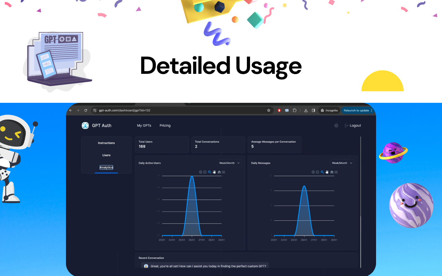This screenshot has width=442, height=276.
Task: Open Week/Month dropdown for Daily Messages
Action: pyautogui.click(x=342, y=163)
